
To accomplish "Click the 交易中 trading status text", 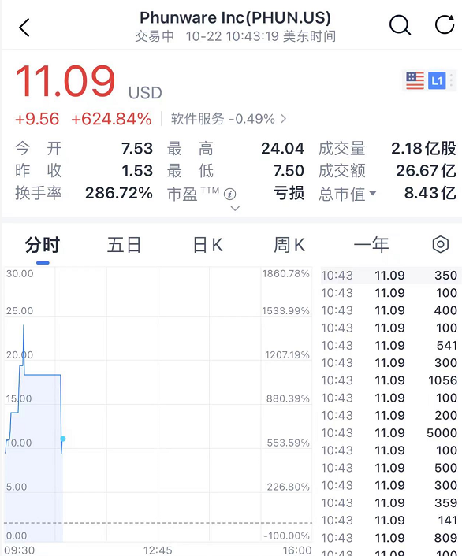I will coord(155,36).
